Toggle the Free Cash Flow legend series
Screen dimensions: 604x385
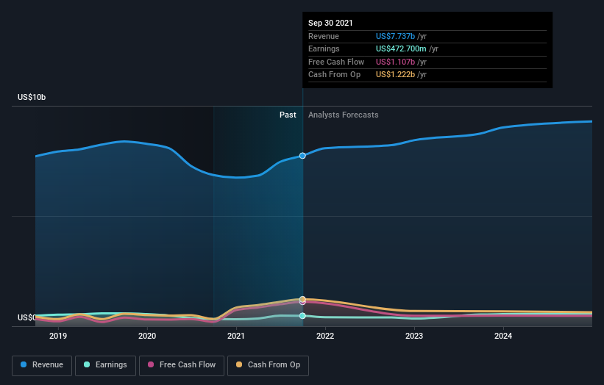click(x=182, y=365)
